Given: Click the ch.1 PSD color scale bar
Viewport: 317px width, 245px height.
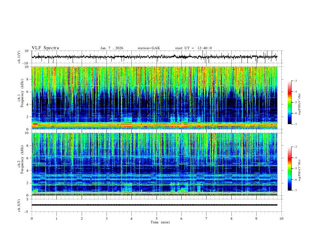Looking at the screenshot, I should 290,102.
